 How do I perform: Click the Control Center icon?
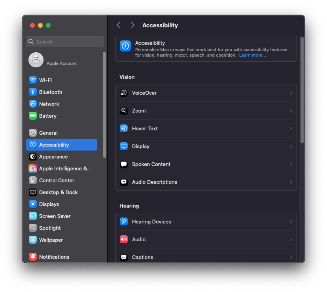[33, 180]
